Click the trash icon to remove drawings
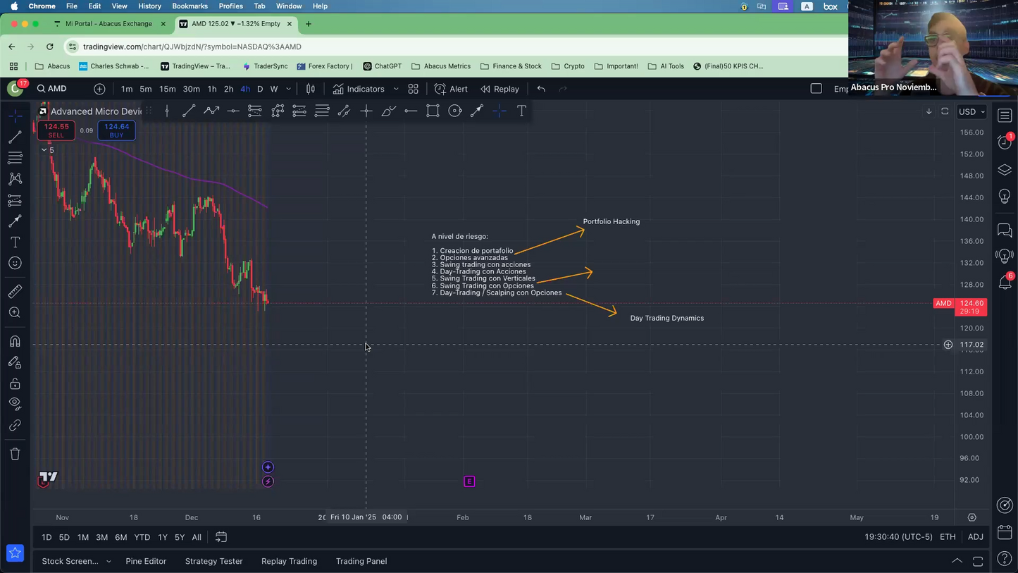Image resolution: width=1018 pixels, height=573 pixels. (15, 454)
